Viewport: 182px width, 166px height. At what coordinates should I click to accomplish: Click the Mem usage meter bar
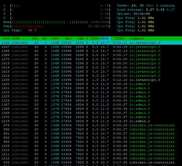[x=60, y=22]
